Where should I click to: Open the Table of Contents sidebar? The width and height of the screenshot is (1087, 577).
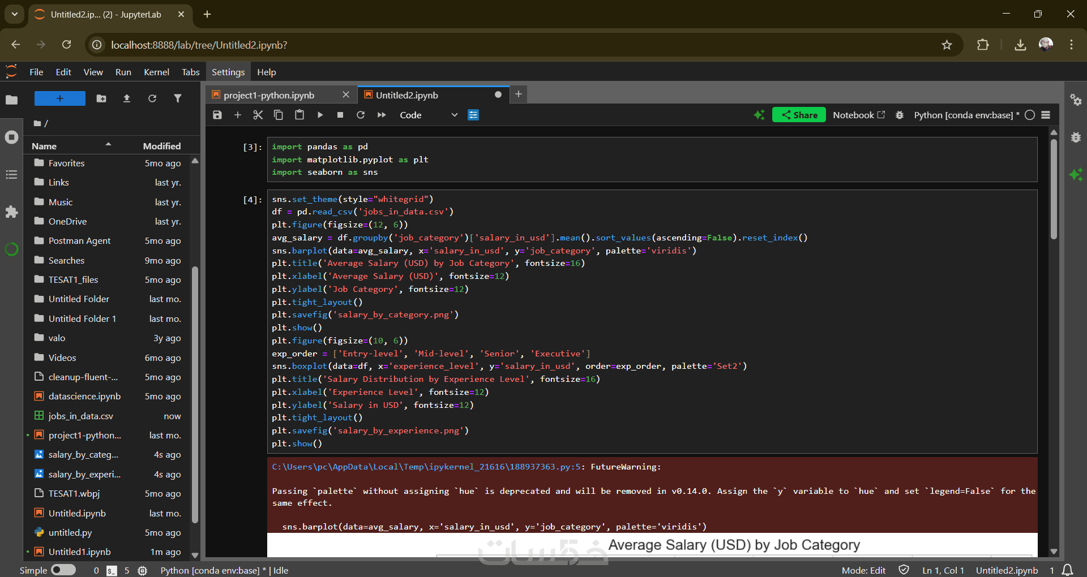click(x=11, y=175)
